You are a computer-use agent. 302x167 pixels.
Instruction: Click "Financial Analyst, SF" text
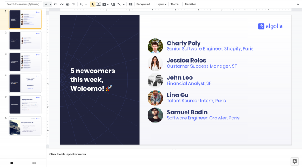189,83
